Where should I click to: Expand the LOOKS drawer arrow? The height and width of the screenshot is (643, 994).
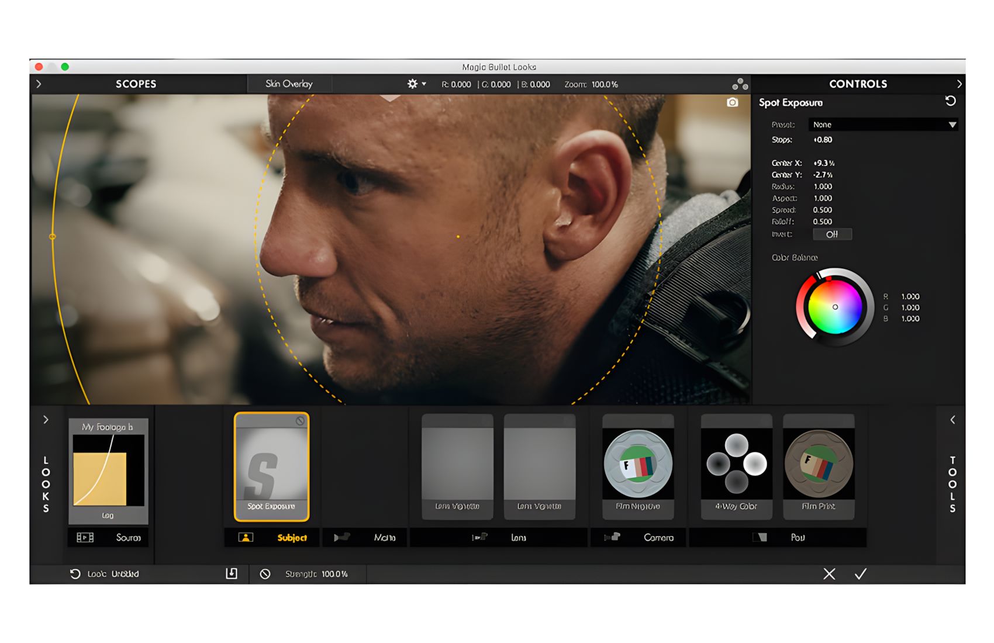click(46, 420)
